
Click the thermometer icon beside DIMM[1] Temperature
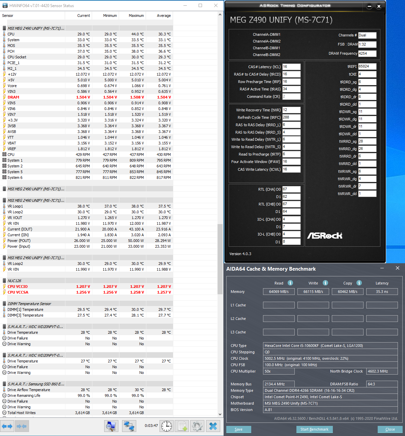(x=4, y=309)
